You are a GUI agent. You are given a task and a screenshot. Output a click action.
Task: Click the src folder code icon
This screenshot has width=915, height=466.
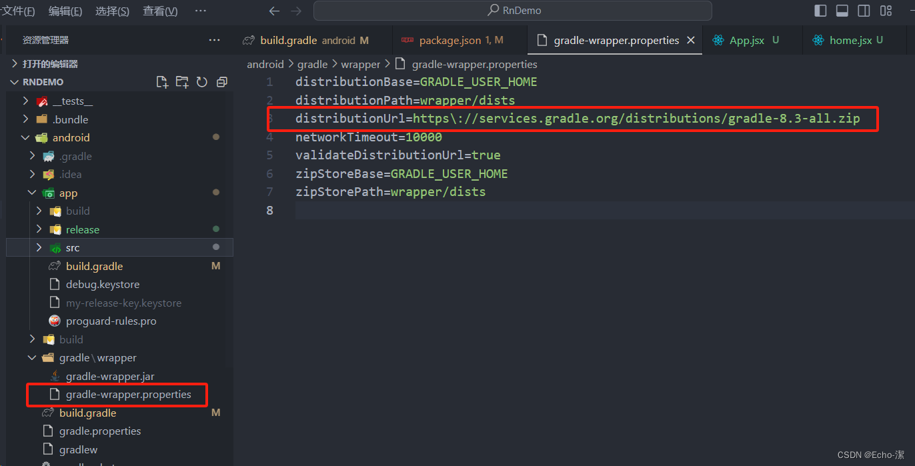coord(55,247)
